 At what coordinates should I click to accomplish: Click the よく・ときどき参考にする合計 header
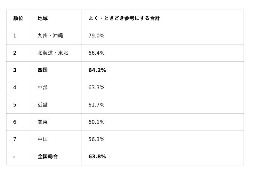pos(124,19)
